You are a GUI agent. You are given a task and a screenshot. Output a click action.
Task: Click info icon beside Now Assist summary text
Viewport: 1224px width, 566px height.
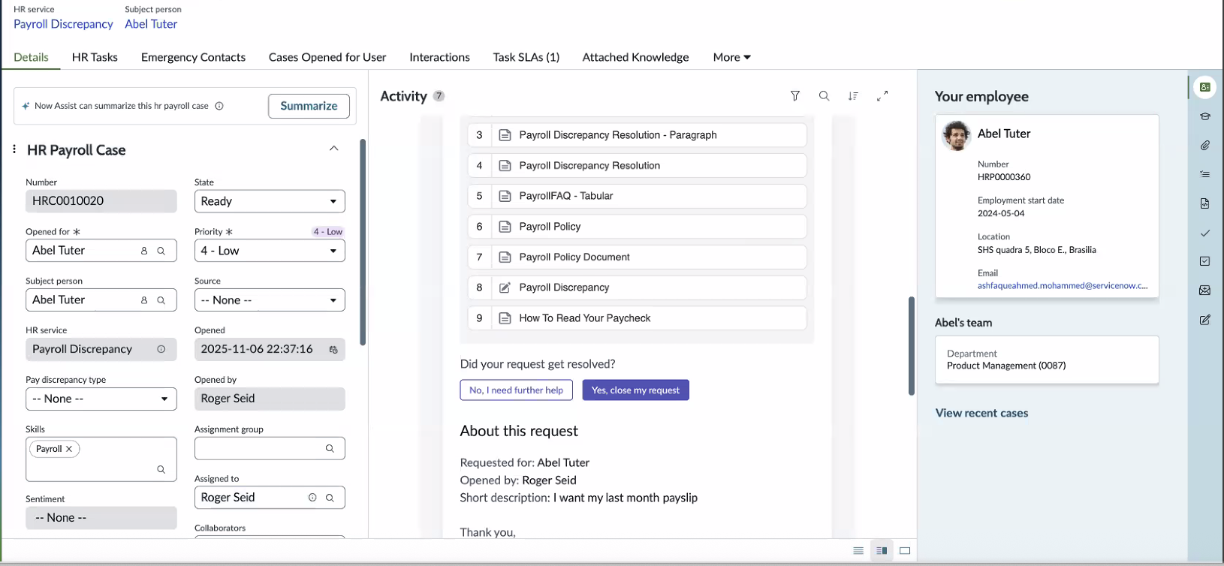(x=219, y=106)
